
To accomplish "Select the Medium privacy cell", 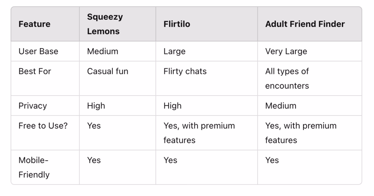I will coord(281,106).
